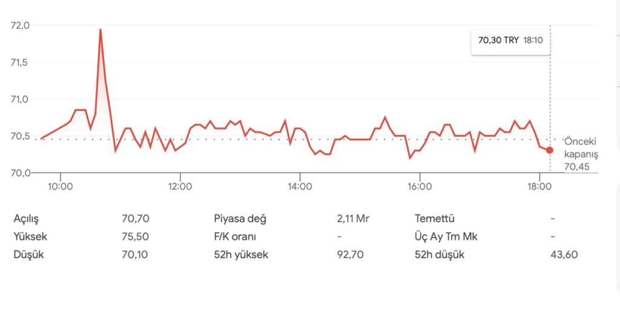Click the Temettü label
The width and height of the screenshot is (620, 313).
[435, 219]
